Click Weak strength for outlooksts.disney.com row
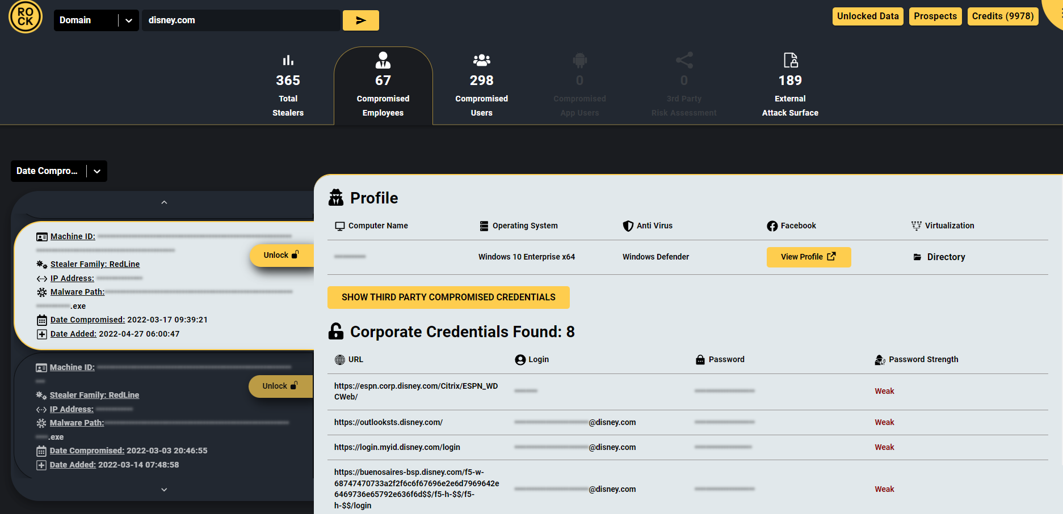1063x514 pixels. tap(884, 423)
